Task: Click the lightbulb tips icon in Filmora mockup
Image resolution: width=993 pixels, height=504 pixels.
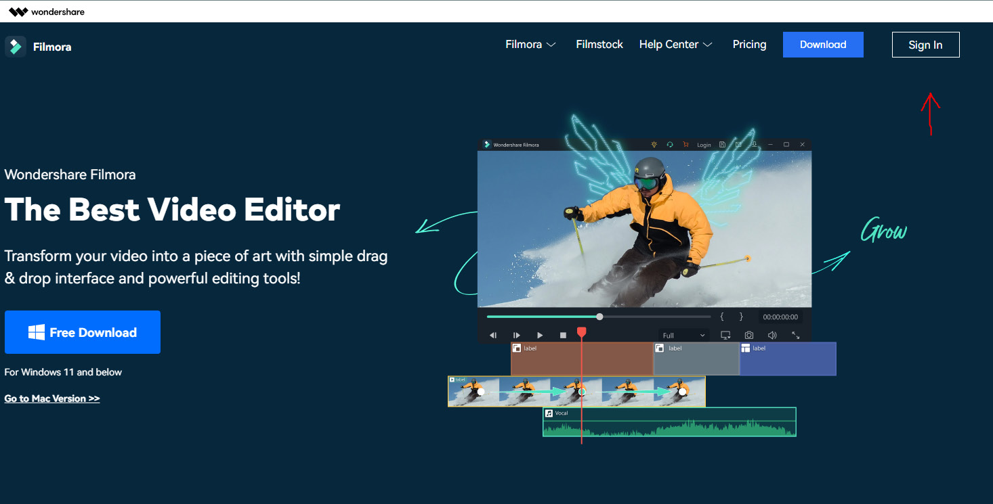Action: pyautogui.click(x=654, y=145)
